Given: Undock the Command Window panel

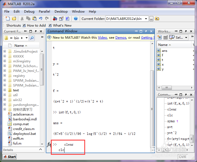Looking at the screenshot, I should [146, 31].
